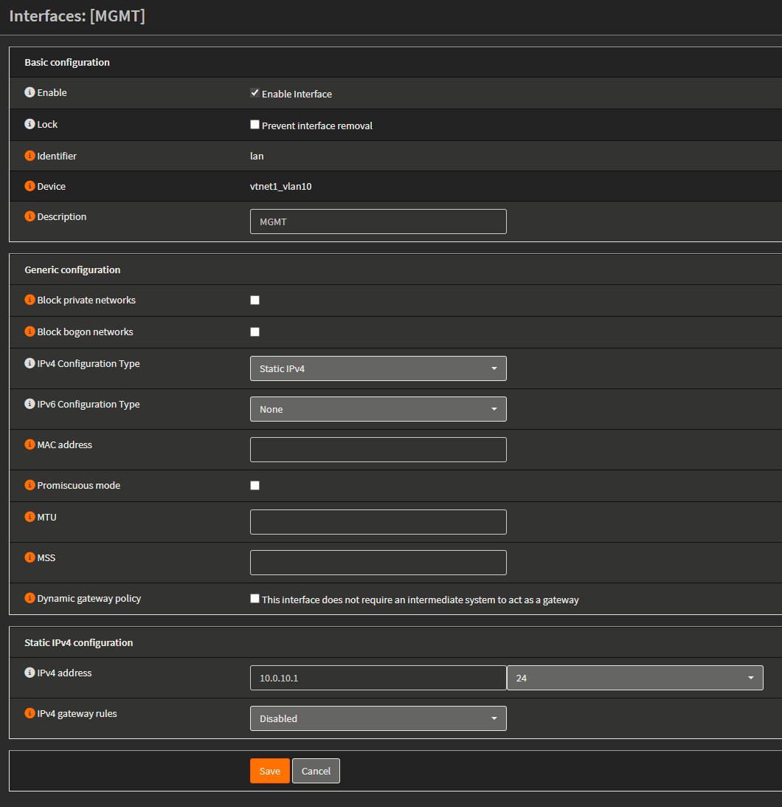Click the Generic configuration section header
The height and width of the screenshot is (807, 782).
tap(72, 269)
